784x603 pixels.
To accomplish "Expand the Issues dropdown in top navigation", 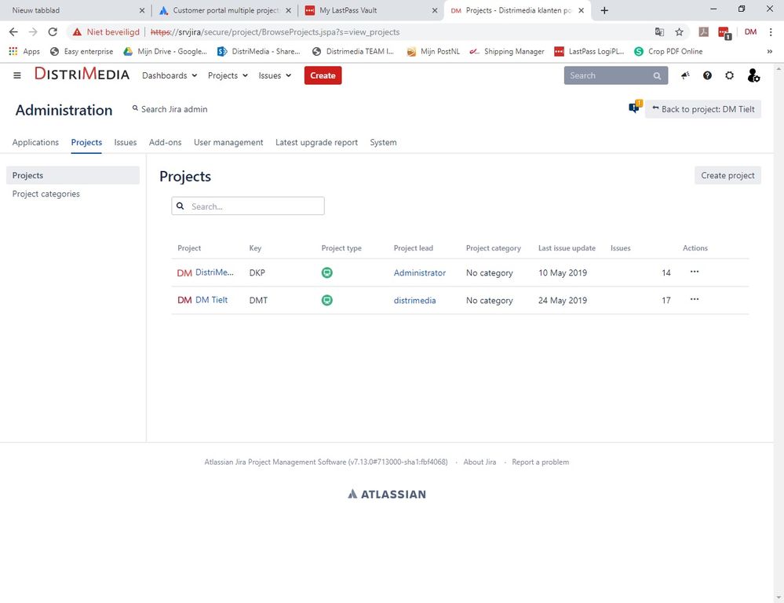I will pyautogui.click(x=275, y=75).
